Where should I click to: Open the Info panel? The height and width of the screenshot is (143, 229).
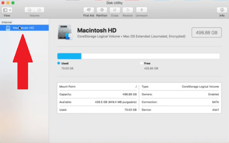[222, 10]
